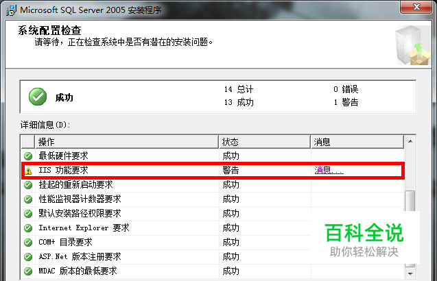The image size is (437, 281).
Task: Click the success icon beside 性能监视器计数器要求
Action: coord(28,199)
